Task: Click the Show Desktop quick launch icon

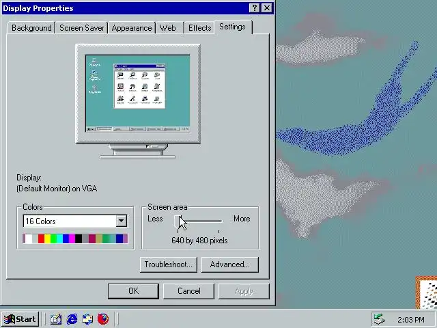Action: click(x=56, y=319)
